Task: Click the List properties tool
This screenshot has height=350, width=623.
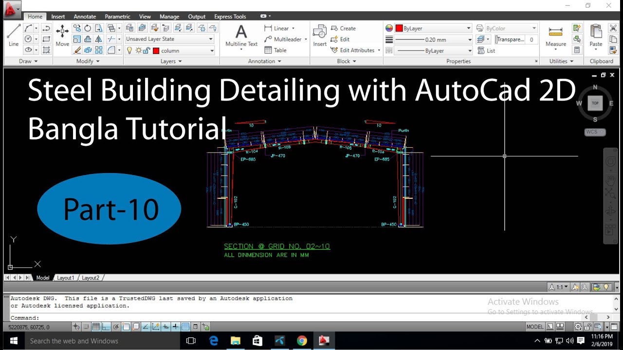Action: (486, 51)
